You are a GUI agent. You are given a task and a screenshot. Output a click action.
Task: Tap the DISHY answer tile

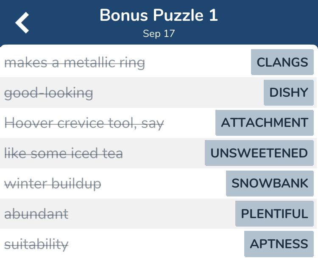(x=289, y=93)
